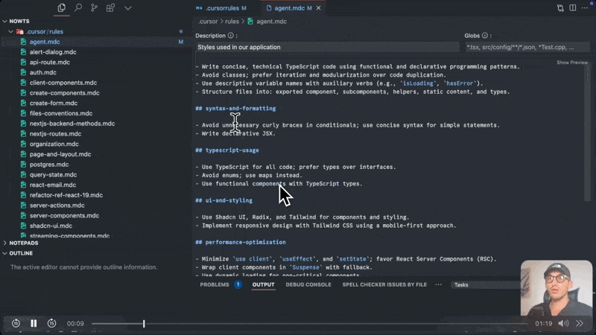Open the editor more actions ellipsis
The width and height of the screenshot is (596, 335).
(x=587, y=7)
